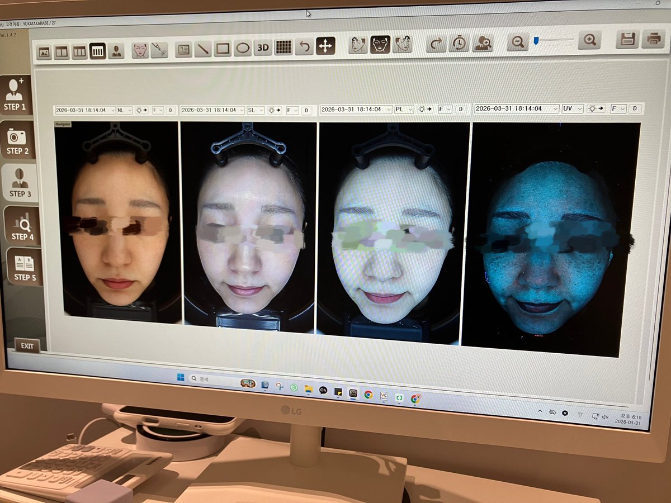This screenshot has height=503, width=671.
Task: Toggle the light bulb button beside PL
Action: point(425,109)
